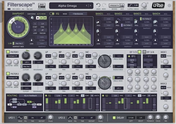Open Routing EQ in Feedback dropdown

point(30,95)
